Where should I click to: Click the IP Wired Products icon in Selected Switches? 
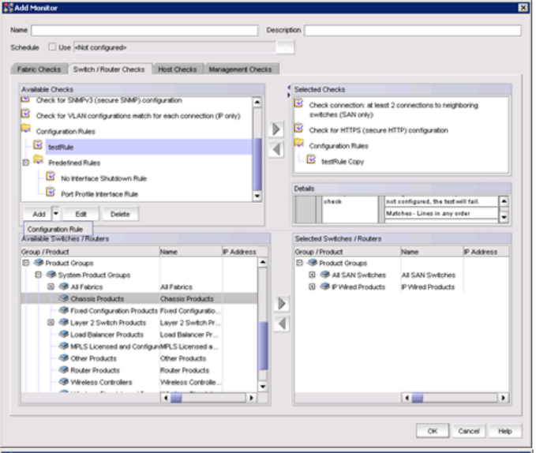tap(324, 286)
